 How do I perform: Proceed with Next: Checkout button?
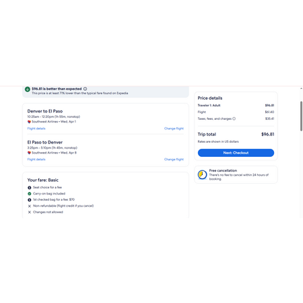pyautogui.click(x=236, y=153)
